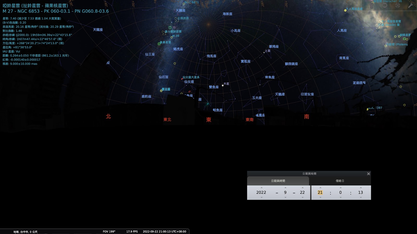The height and width of the screenshot is (234, 417).
Task: Increase the month value 9 with up arrow
Action: (285, 187)
